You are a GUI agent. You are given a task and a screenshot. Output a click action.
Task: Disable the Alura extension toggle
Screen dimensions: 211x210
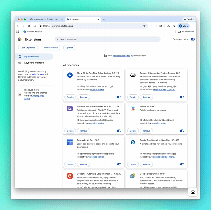(119, 97)
